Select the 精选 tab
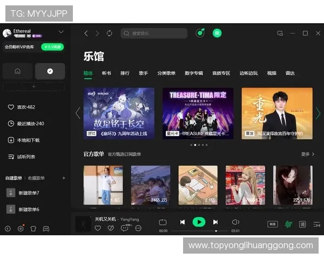 [x=88, y=73]
